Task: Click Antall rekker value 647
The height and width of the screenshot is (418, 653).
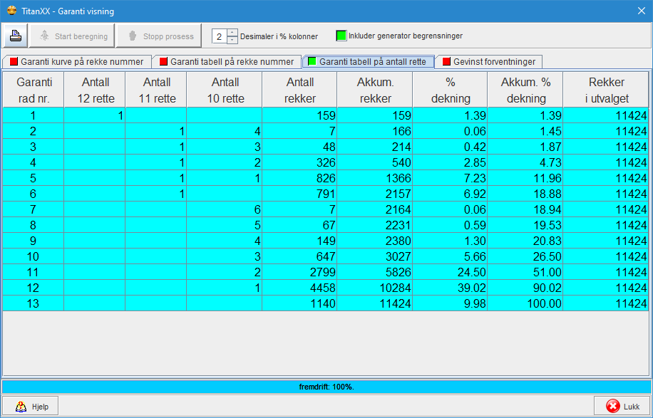Action: (299, 256)
